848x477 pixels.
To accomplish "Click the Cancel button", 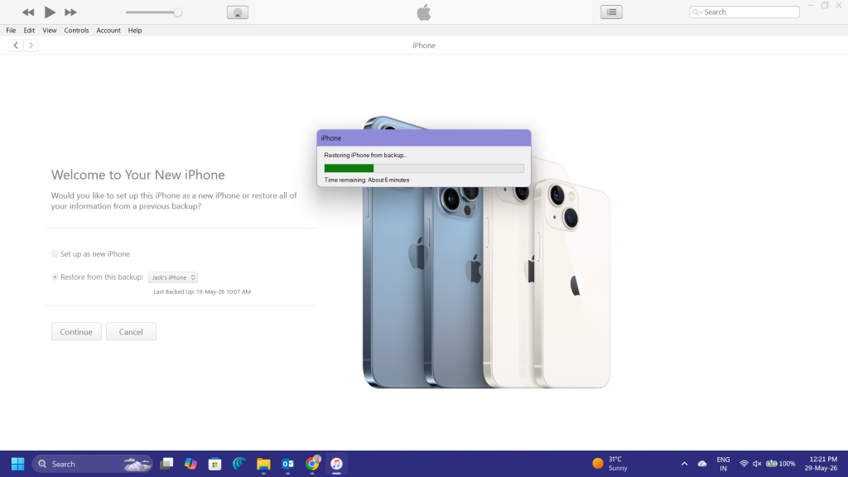I will click(x=131, y=331).
